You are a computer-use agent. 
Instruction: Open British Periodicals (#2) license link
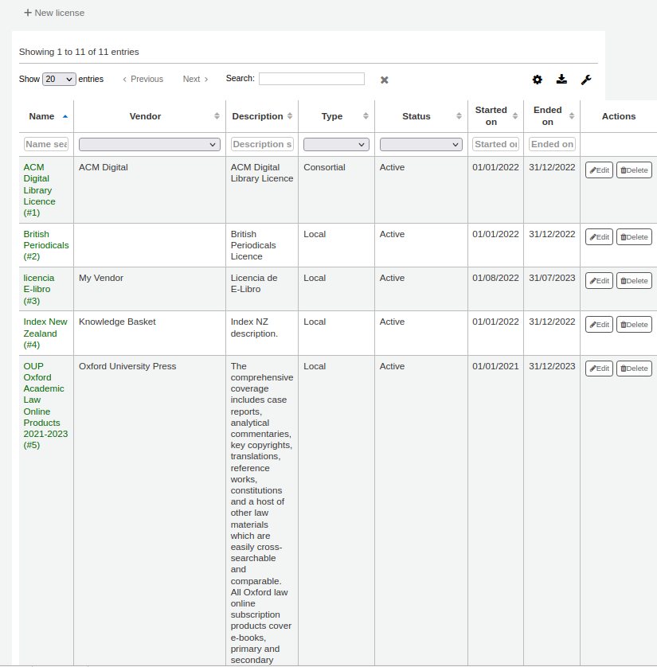click(x=46, y=245)
